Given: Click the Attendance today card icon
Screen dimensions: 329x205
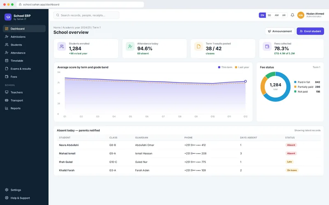Looking at the screenshot, I should click(x=130, y=46).
